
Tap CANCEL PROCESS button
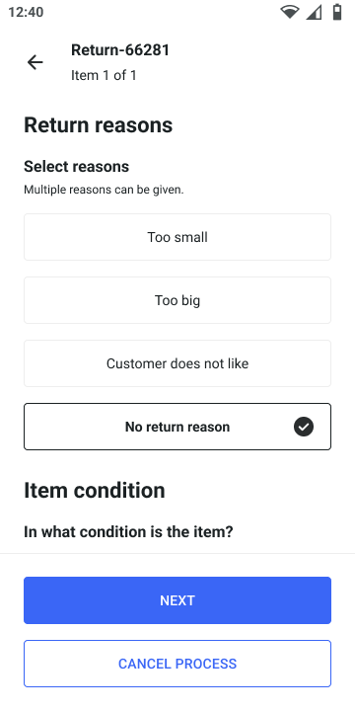(177, 664)
